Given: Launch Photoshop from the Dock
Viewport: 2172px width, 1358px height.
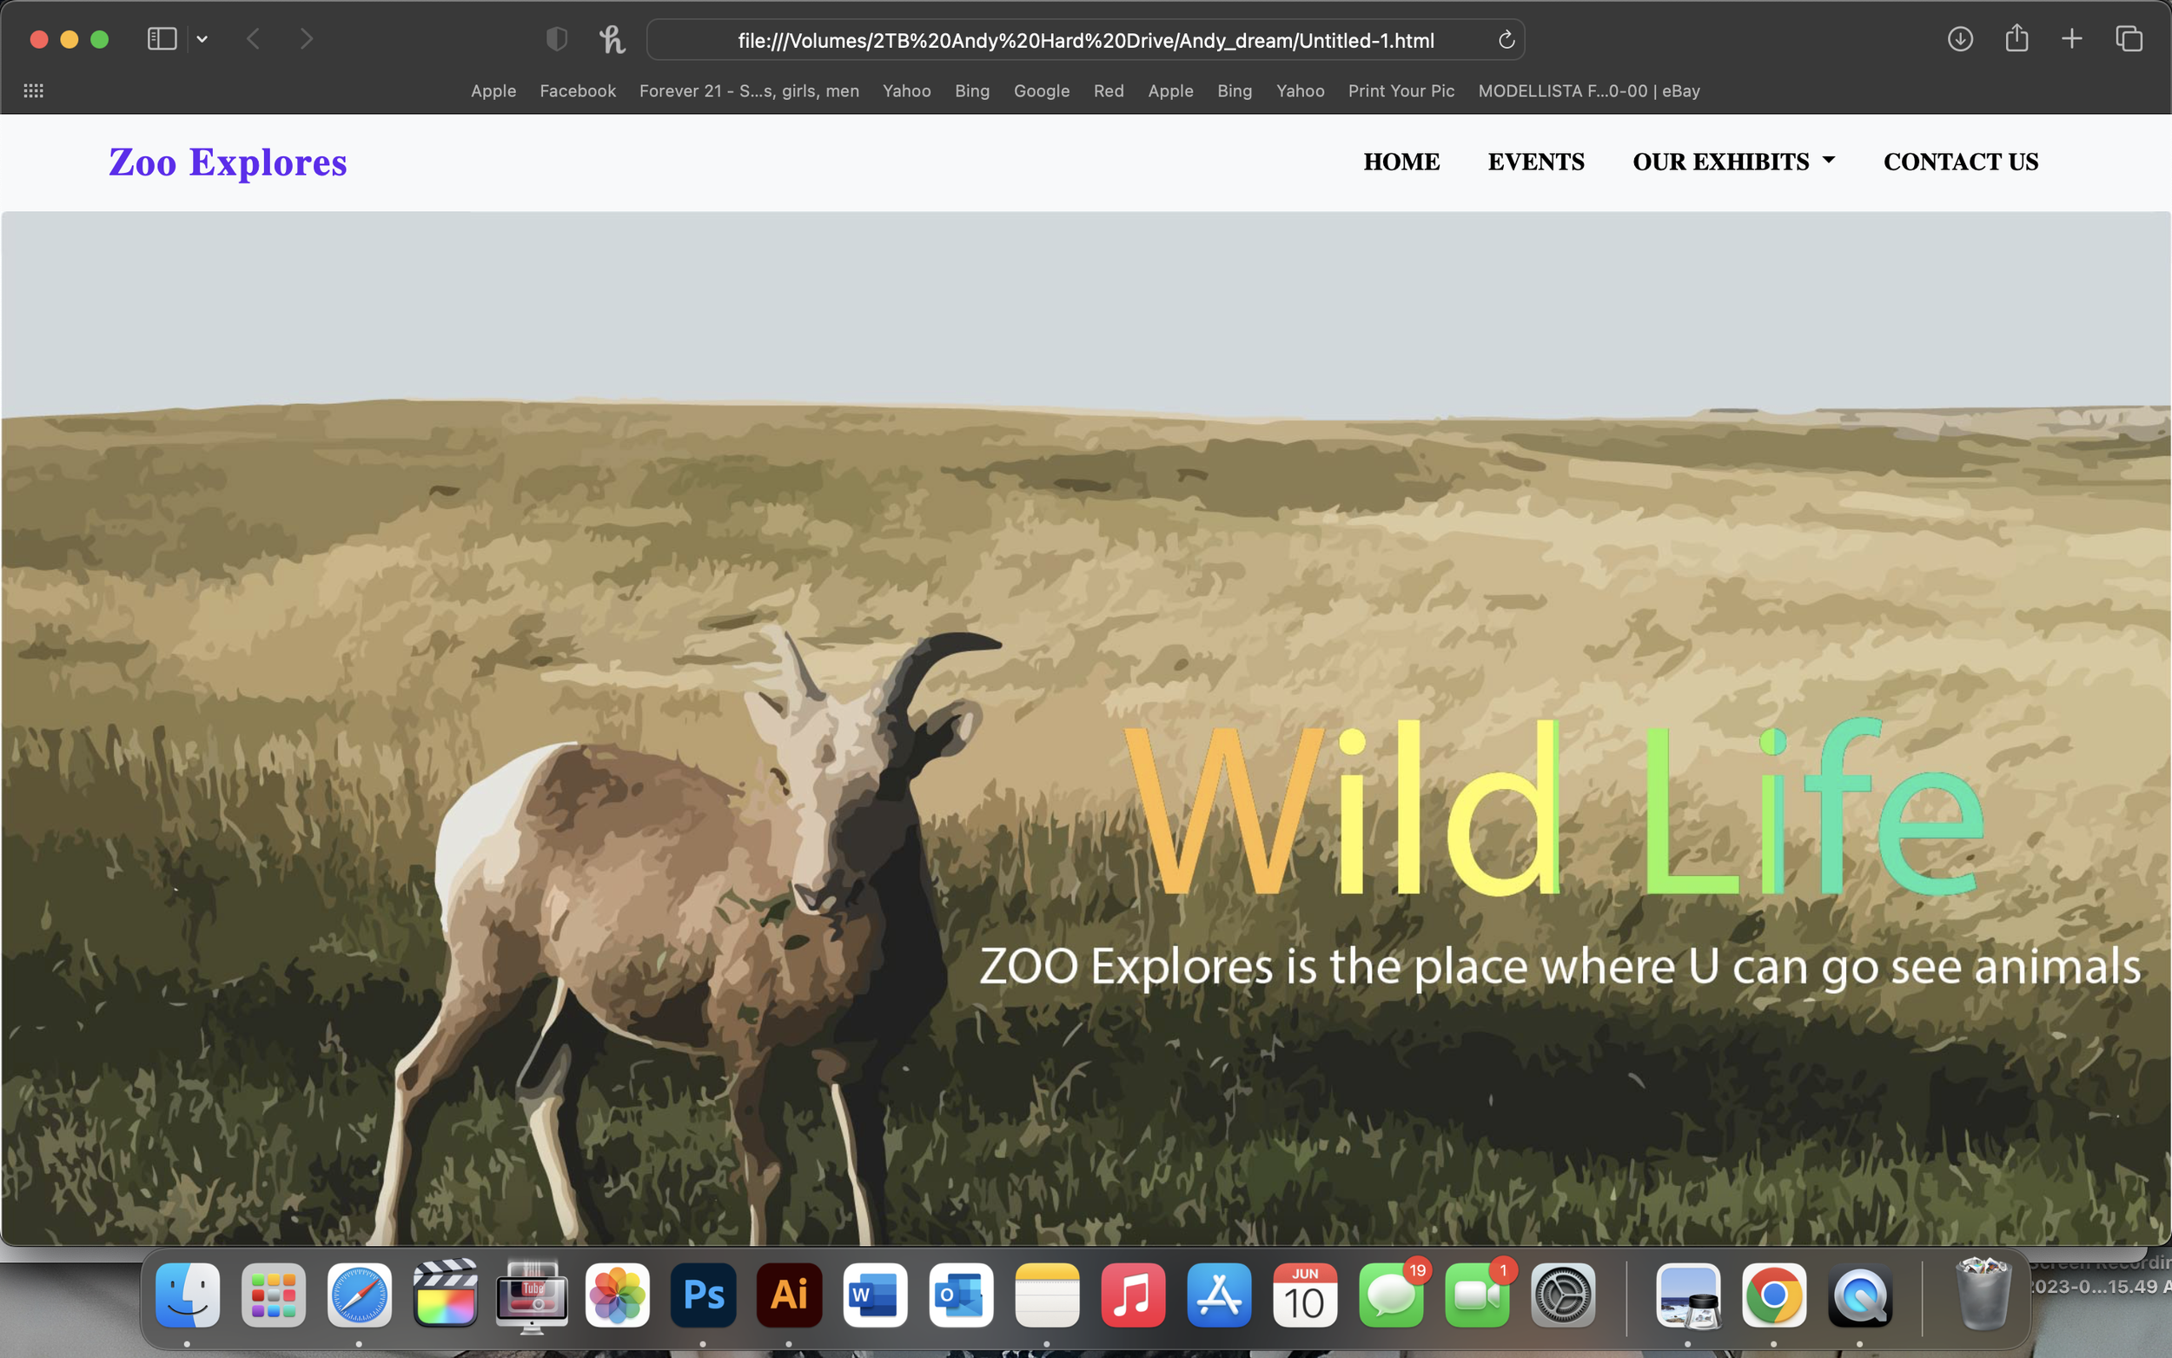Looking at the screenshot, I should tap(703, 1295).
